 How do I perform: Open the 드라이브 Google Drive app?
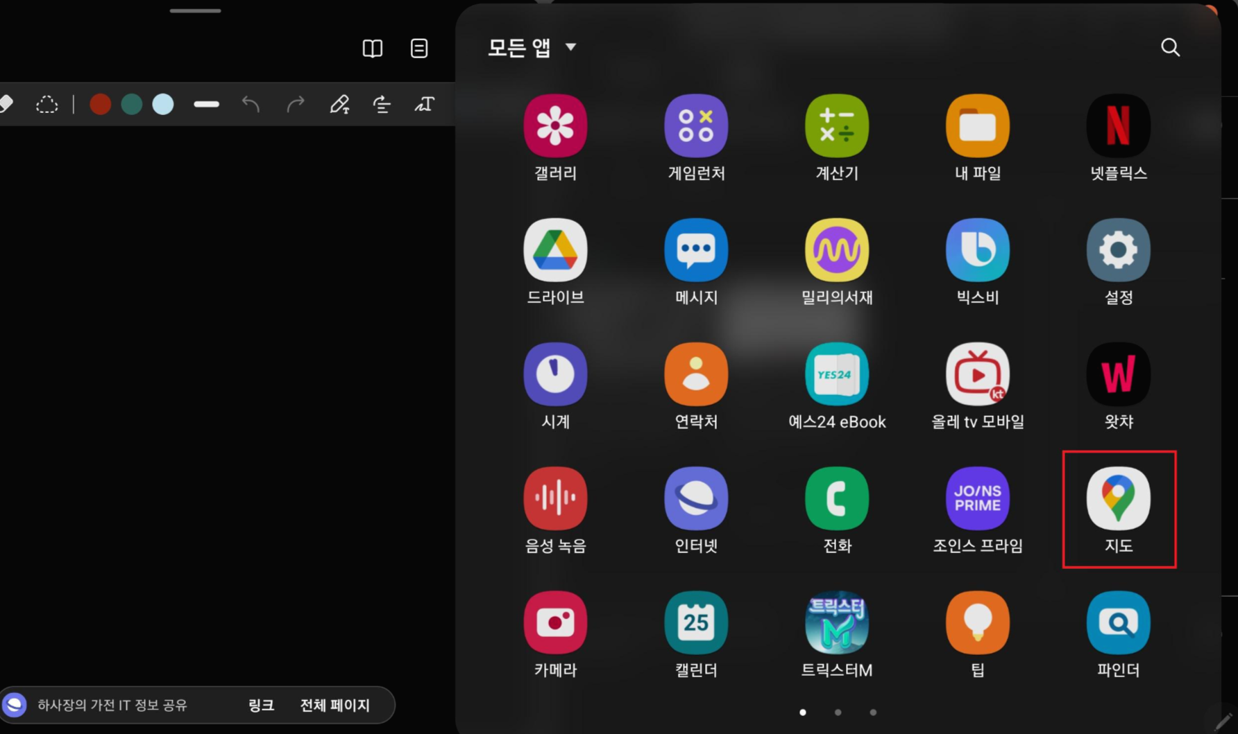click(x=555, y=250)
